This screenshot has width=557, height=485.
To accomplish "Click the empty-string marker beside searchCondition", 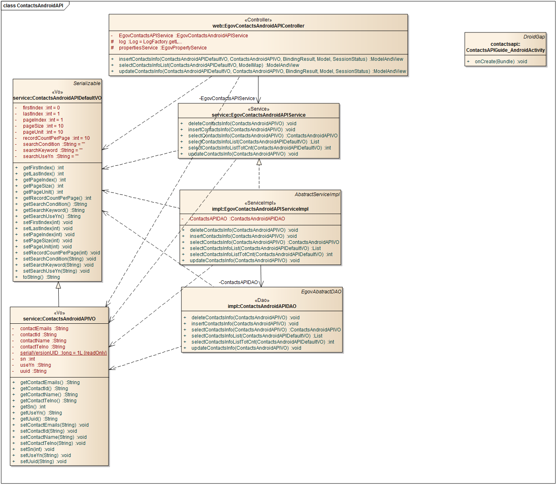I will click(x=83, y=143).
